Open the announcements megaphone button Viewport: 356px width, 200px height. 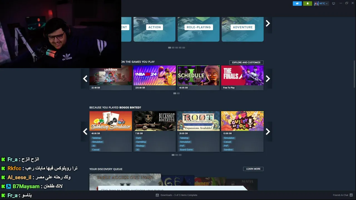(297, 3)
